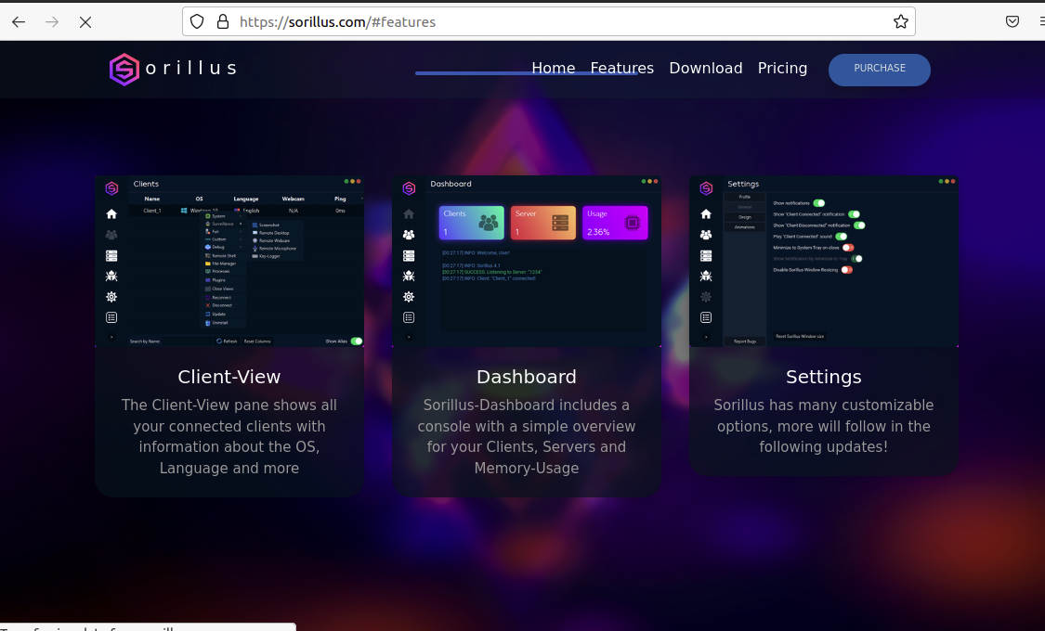Click the Settings card heading below the screenshot
This screenshot has height=631, width=1045.
[824, 377]
